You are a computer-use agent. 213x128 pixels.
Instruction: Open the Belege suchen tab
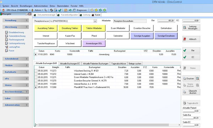coord(135,63)
